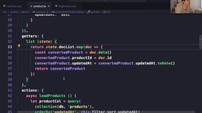Open the getters breadcrumb segment
Image resolution: width=202 pixels, height=113 pixels.
point(95,12)
